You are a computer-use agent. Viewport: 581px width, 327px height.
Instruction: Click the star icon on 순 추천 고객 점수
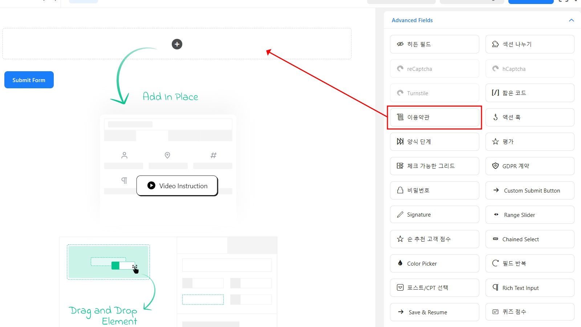400,239
